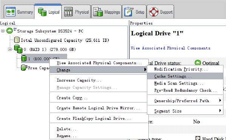This screenshot has width=226, height=140.
Task: Collapse the Storage Subsystem DS3524 node
Action: click(x=3, y=31)
